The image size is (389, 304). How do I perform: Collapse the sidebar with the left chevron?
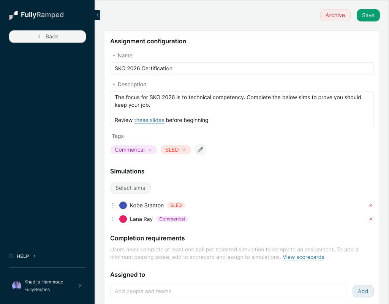(97, 15)
